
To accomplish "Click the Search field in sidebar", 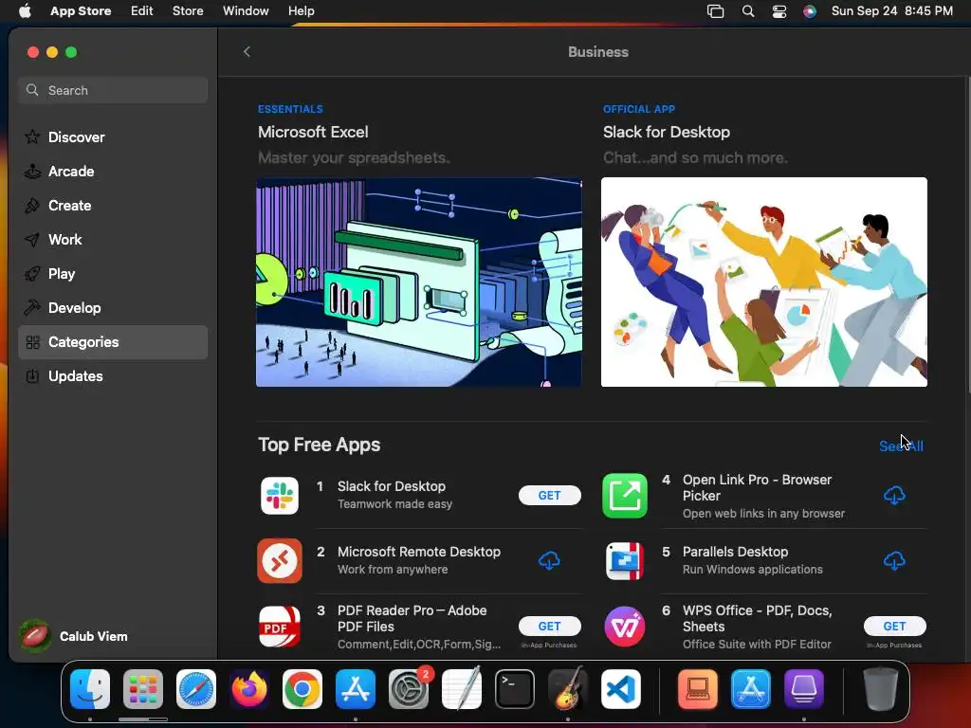I will coord(113,90).
